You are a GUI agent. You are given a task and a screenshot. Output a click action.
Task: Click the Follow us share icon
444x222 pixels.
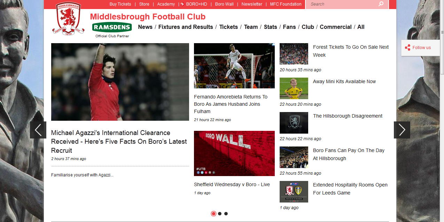click(407, 48)
